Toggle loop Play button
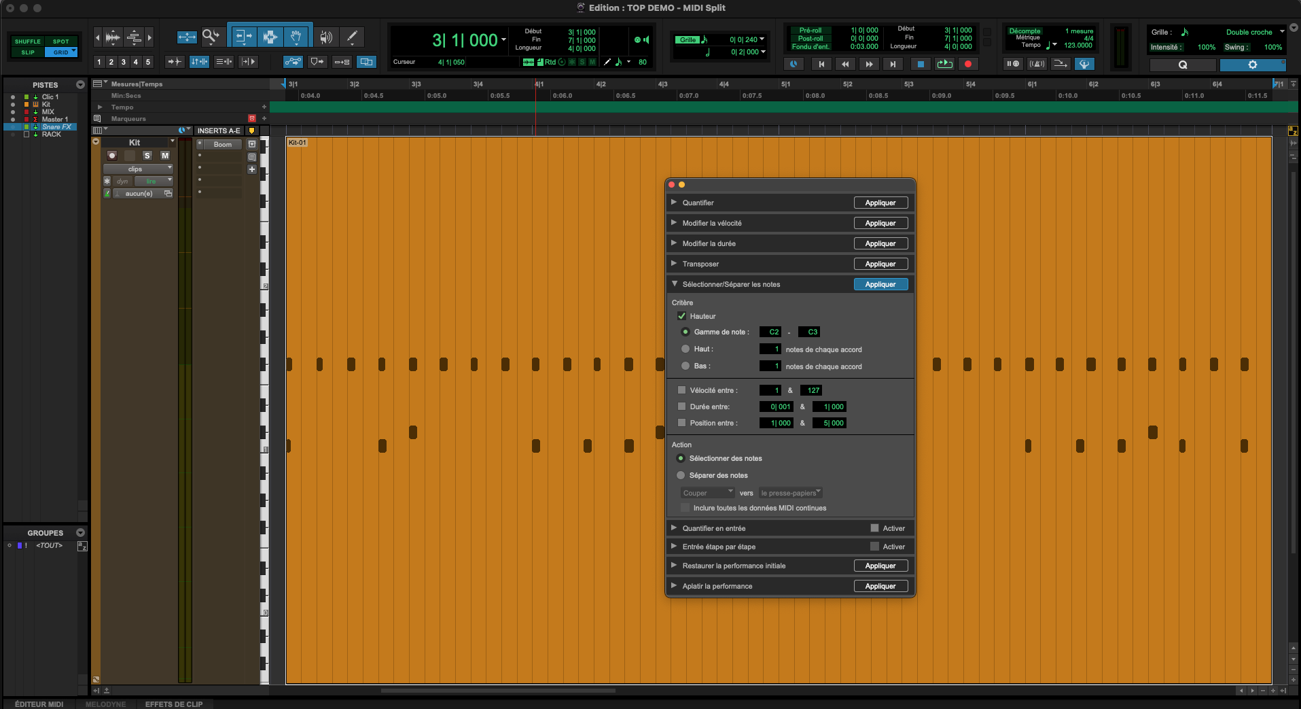The height and width of the screenshot is (709, 1301). pyautogui.click(x=944, y=64)
